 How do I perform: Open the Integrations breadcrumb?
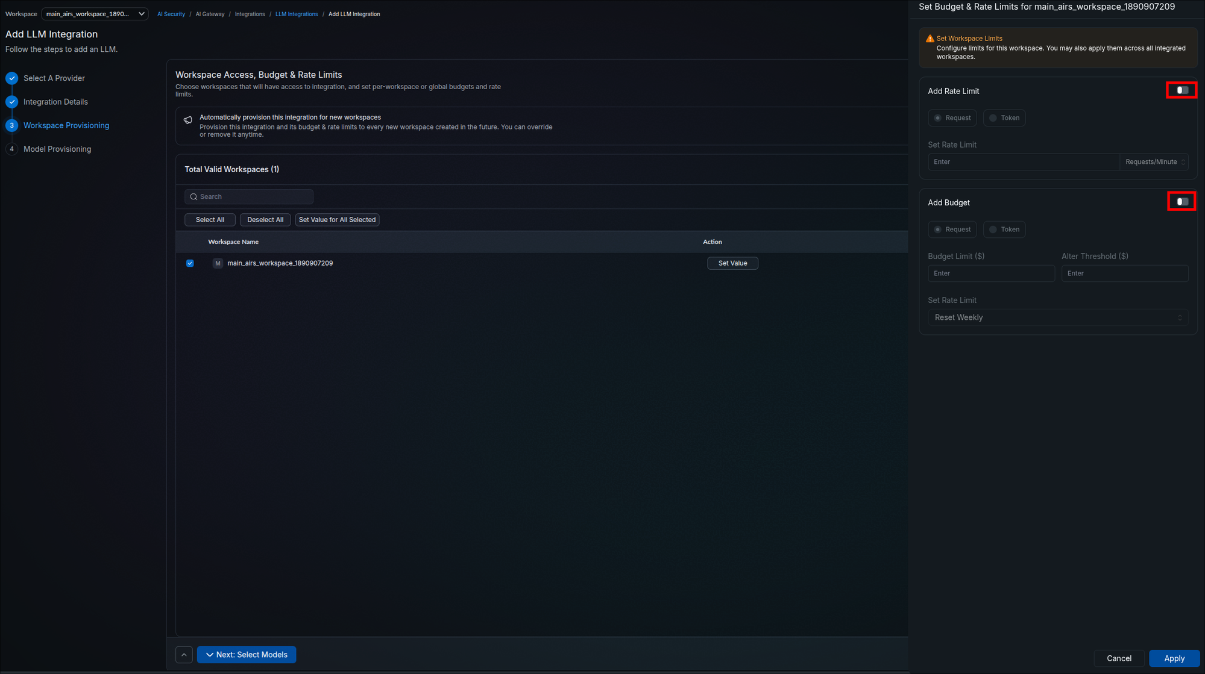click(250, 14)
